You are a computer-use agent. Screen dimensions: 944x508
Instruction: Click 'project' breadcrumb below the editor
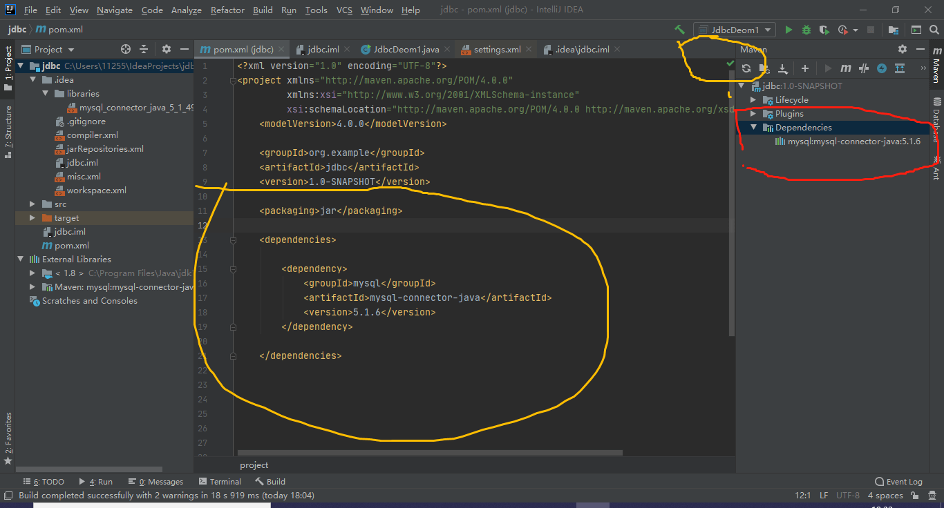254,465
